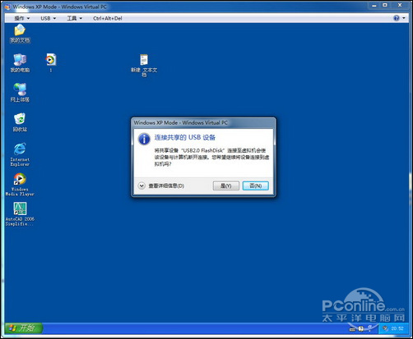Send Ctrl+Alt+Del to the virtual machine
Image resolution: width=413 pixels, height=339 pixels.
108,18
